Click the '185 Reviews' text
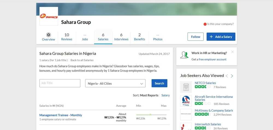Screen dimensions: 273x130 pyautogui.click(x=221, y=104)
